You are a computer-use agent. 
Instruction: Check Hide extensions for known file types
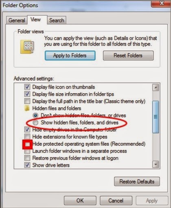(27, 136)
